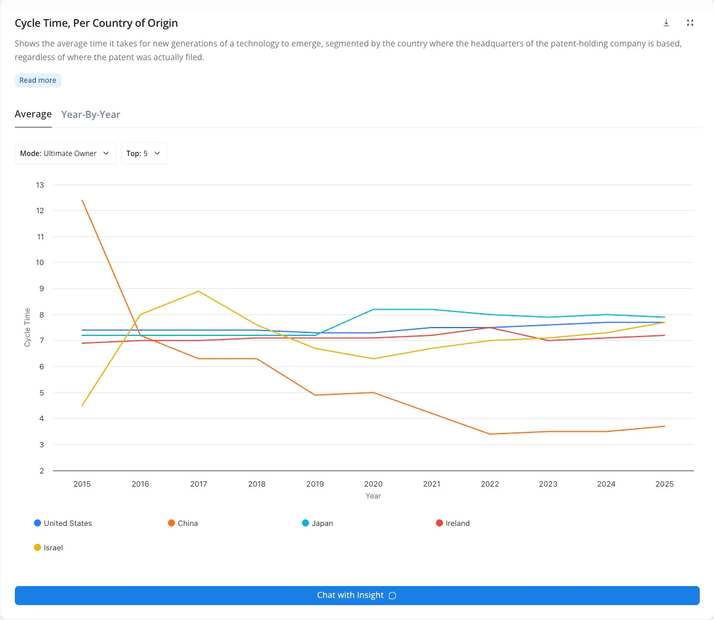Click Japan's 2020 data point
Image resolution: width=714 pixels, height=620 pixels.
[373, 309]
